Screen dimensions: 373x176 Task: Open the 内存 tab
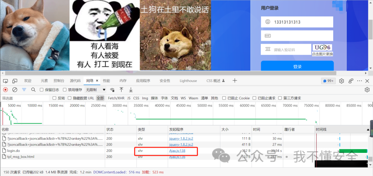[123, 81]
